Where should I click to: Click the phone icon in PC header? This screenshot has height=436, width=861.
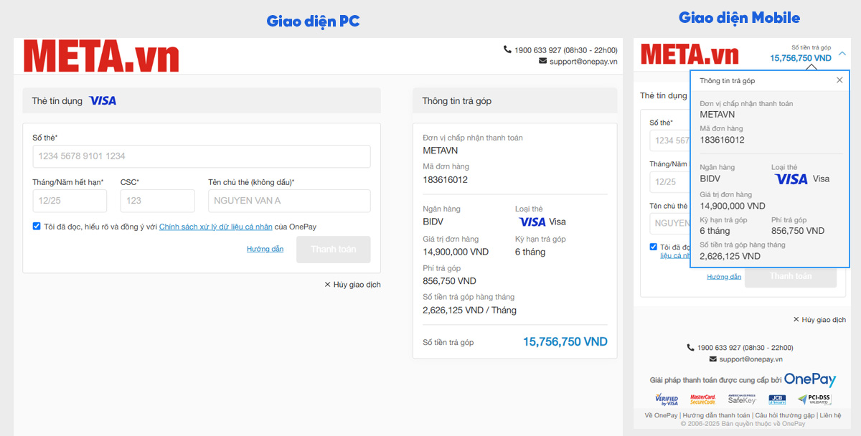coord(508,49)
